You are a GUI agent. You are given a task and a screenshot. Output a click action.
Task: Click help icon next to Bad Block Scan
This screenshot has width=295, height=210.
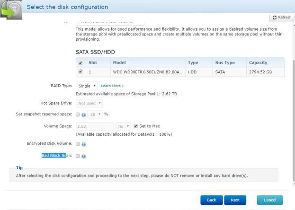pos(83,156)
